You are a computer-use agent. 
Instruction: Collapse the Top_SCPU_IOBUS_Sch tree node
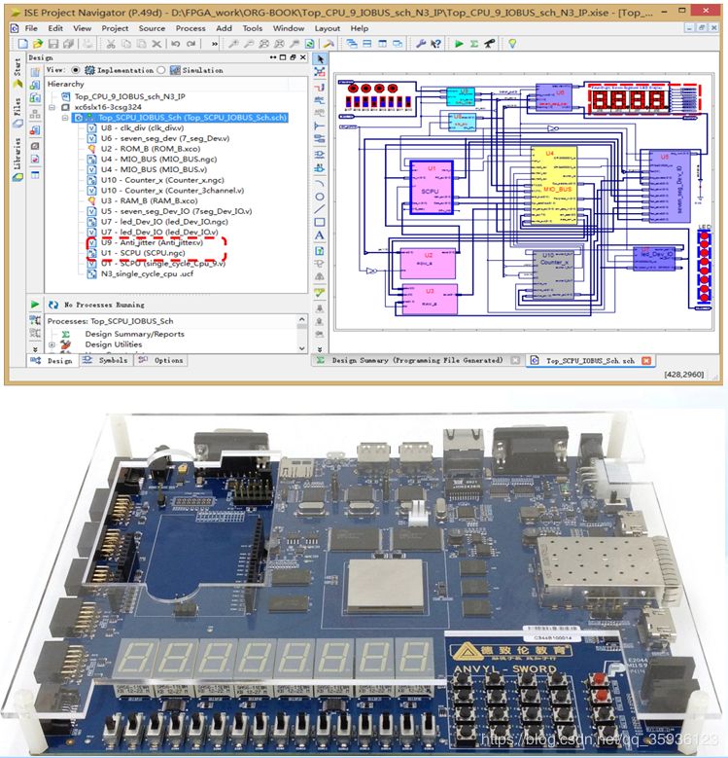click(x=65, y=118)
